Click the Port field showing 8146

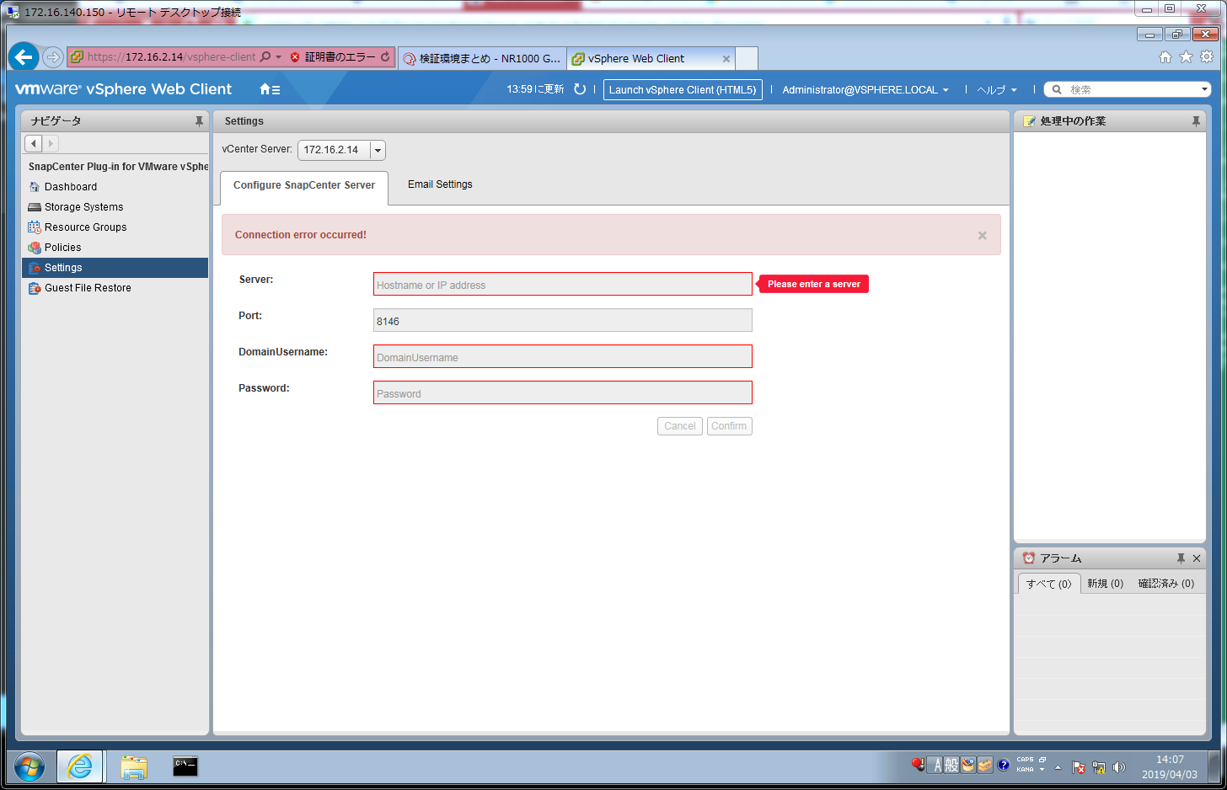(x=563, y=321)
